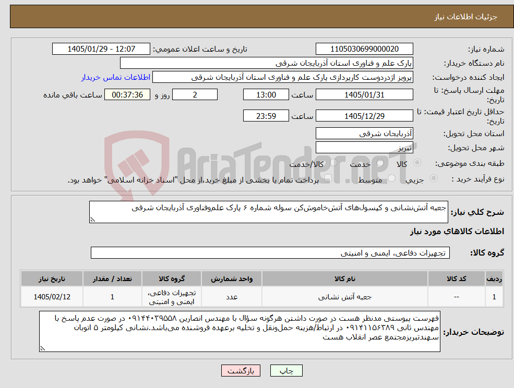Image resolution: width=514 pixels, height=388 pixels.
Task: Click the request creator name field
Action: click(x=282, y=77)
